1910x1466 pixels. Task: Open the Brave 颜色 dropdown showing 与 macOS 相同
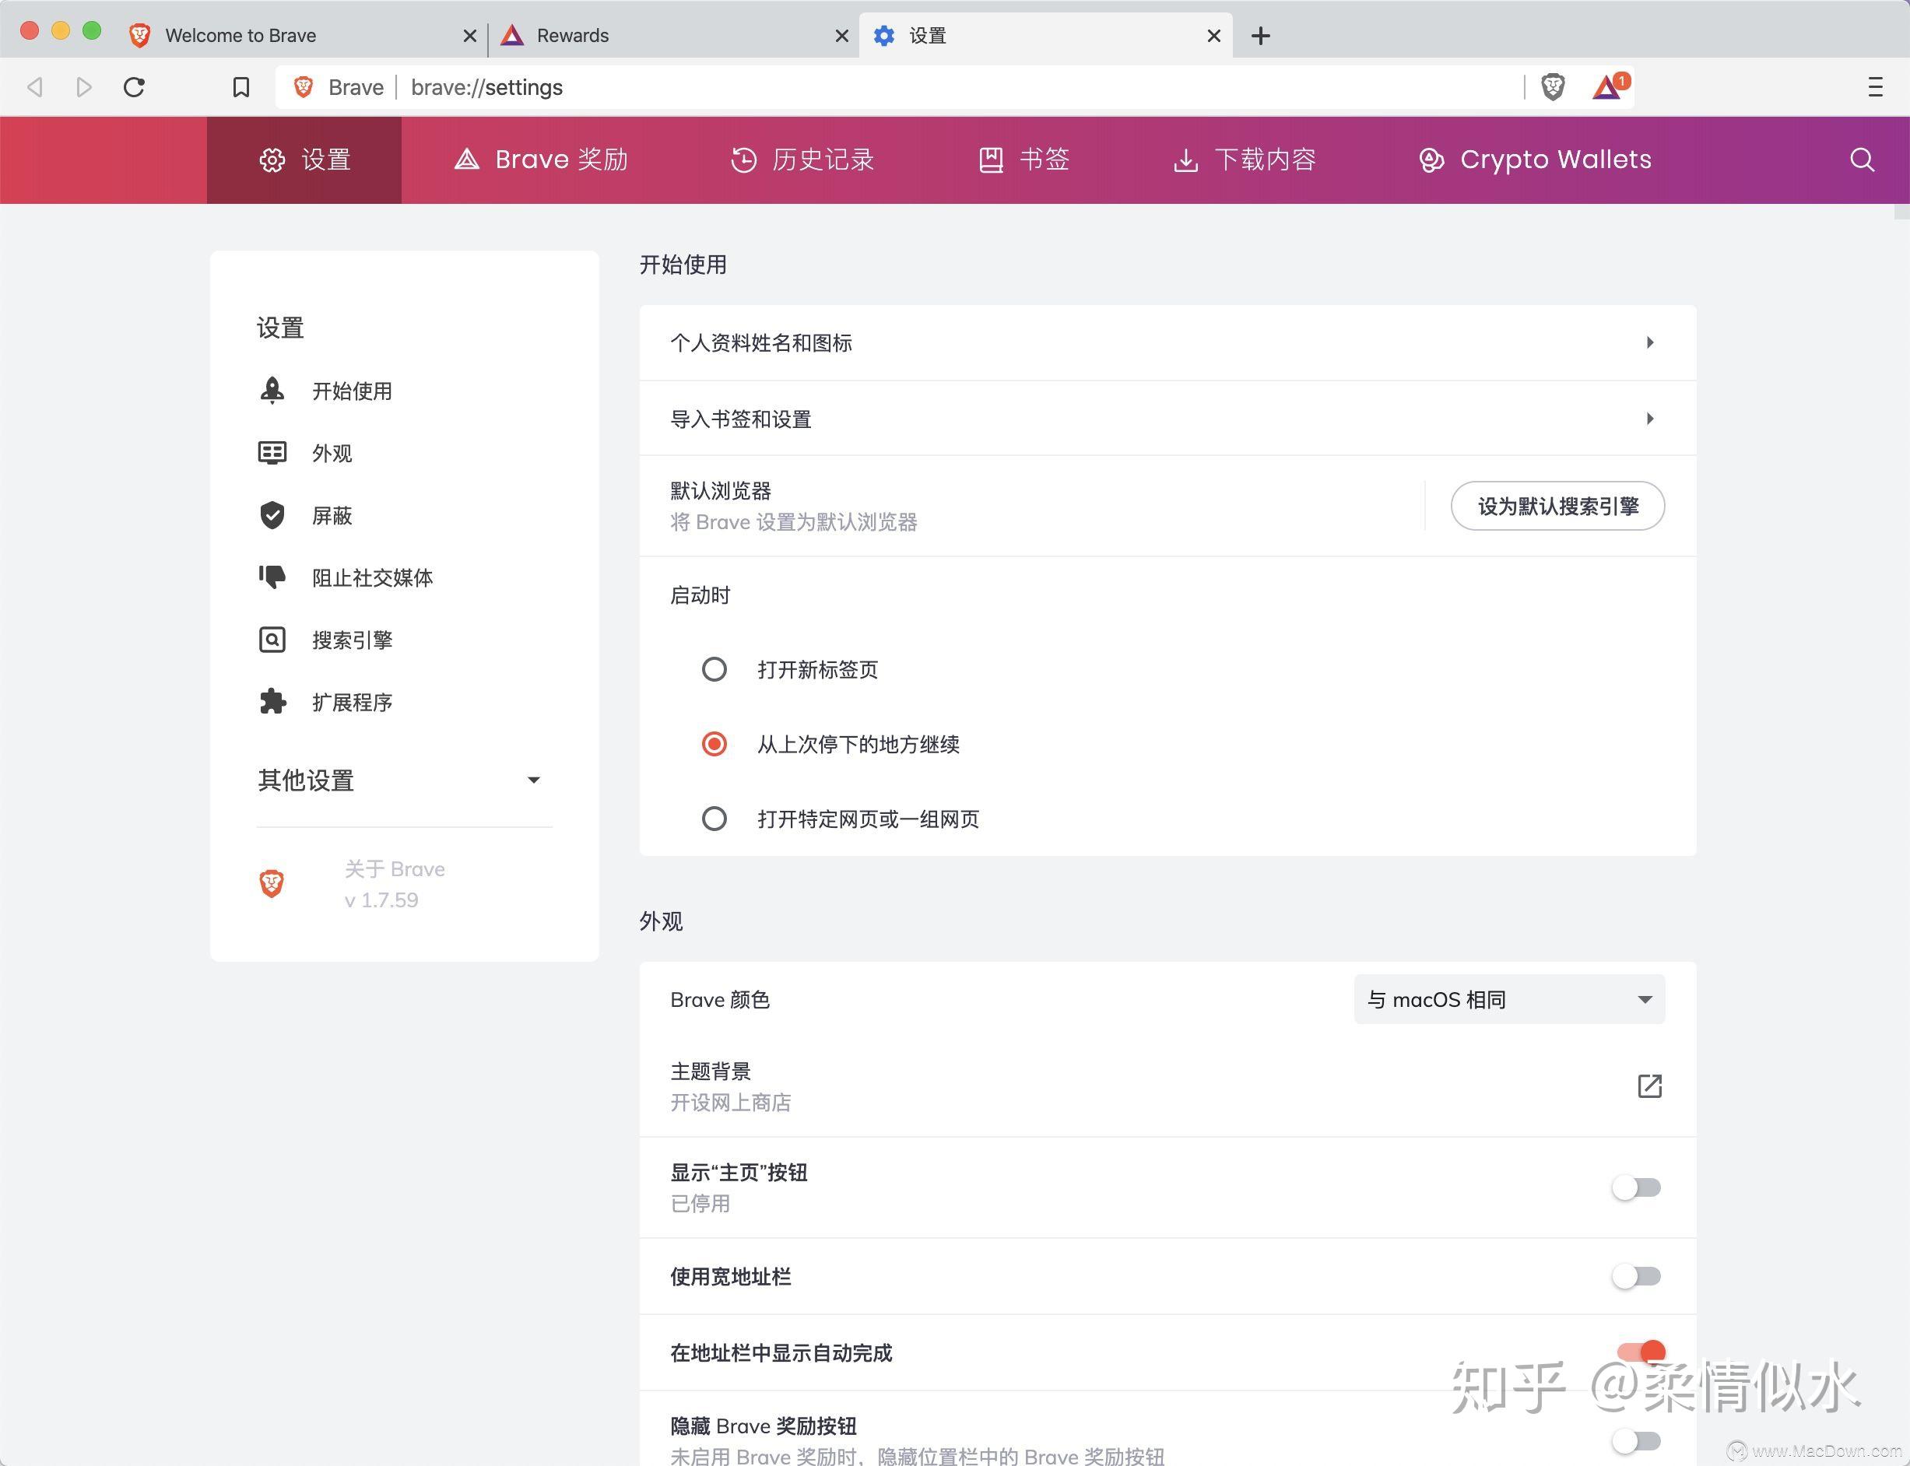click(1507, 999)
